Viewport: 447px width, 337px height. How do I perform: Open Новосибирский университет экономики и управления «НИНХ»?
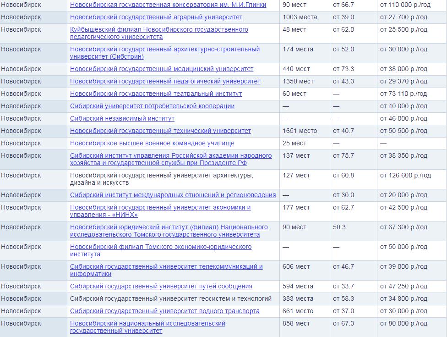click(160, 211)
